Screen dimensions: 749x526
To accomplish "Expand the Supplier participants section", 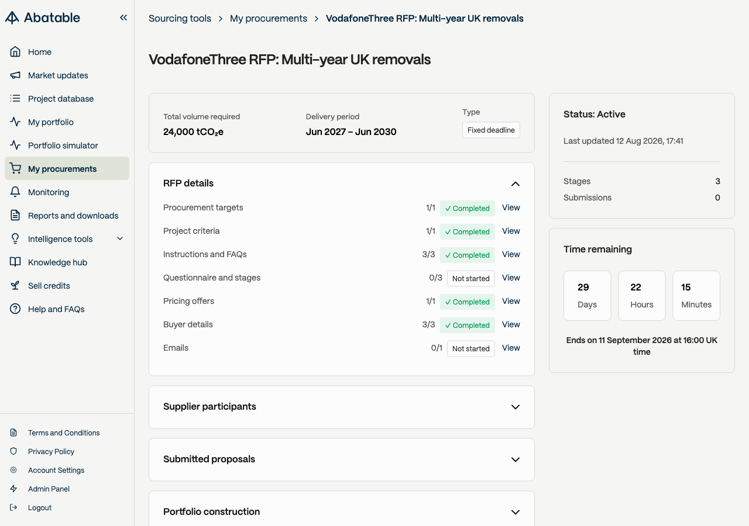I will point(516,407).
